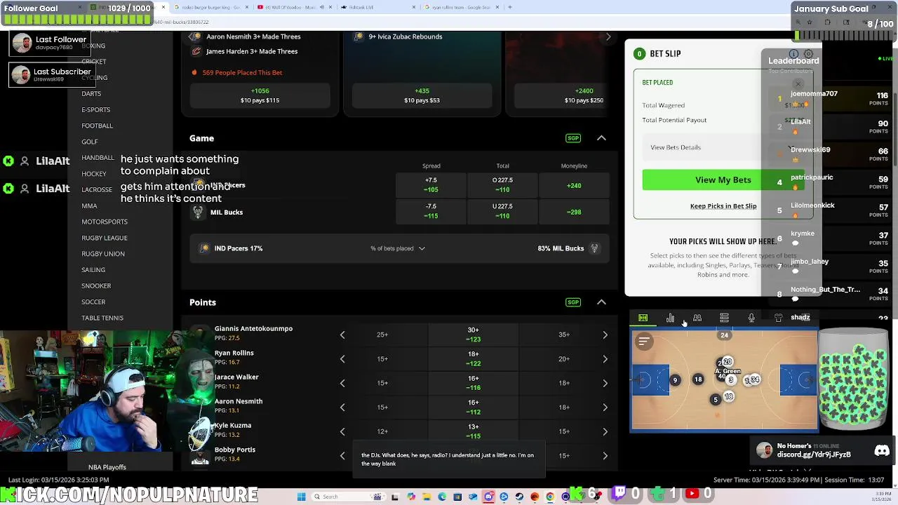This screenshot has width=898, height=505.
Task: Open the head-to-head players tab in tracker
Action: (697, 318)
